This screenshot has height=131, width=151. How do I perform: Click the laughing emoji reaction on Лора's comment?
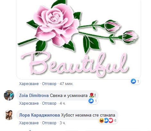101,120
